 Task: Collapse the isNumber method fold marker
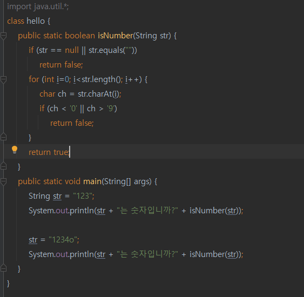[x=3, y=36]
